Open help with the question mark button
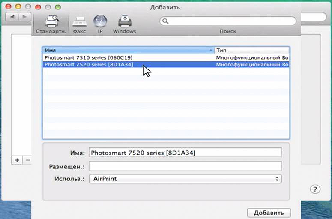The height and width of the screenshot is (219, 332). tap(315, 189)
